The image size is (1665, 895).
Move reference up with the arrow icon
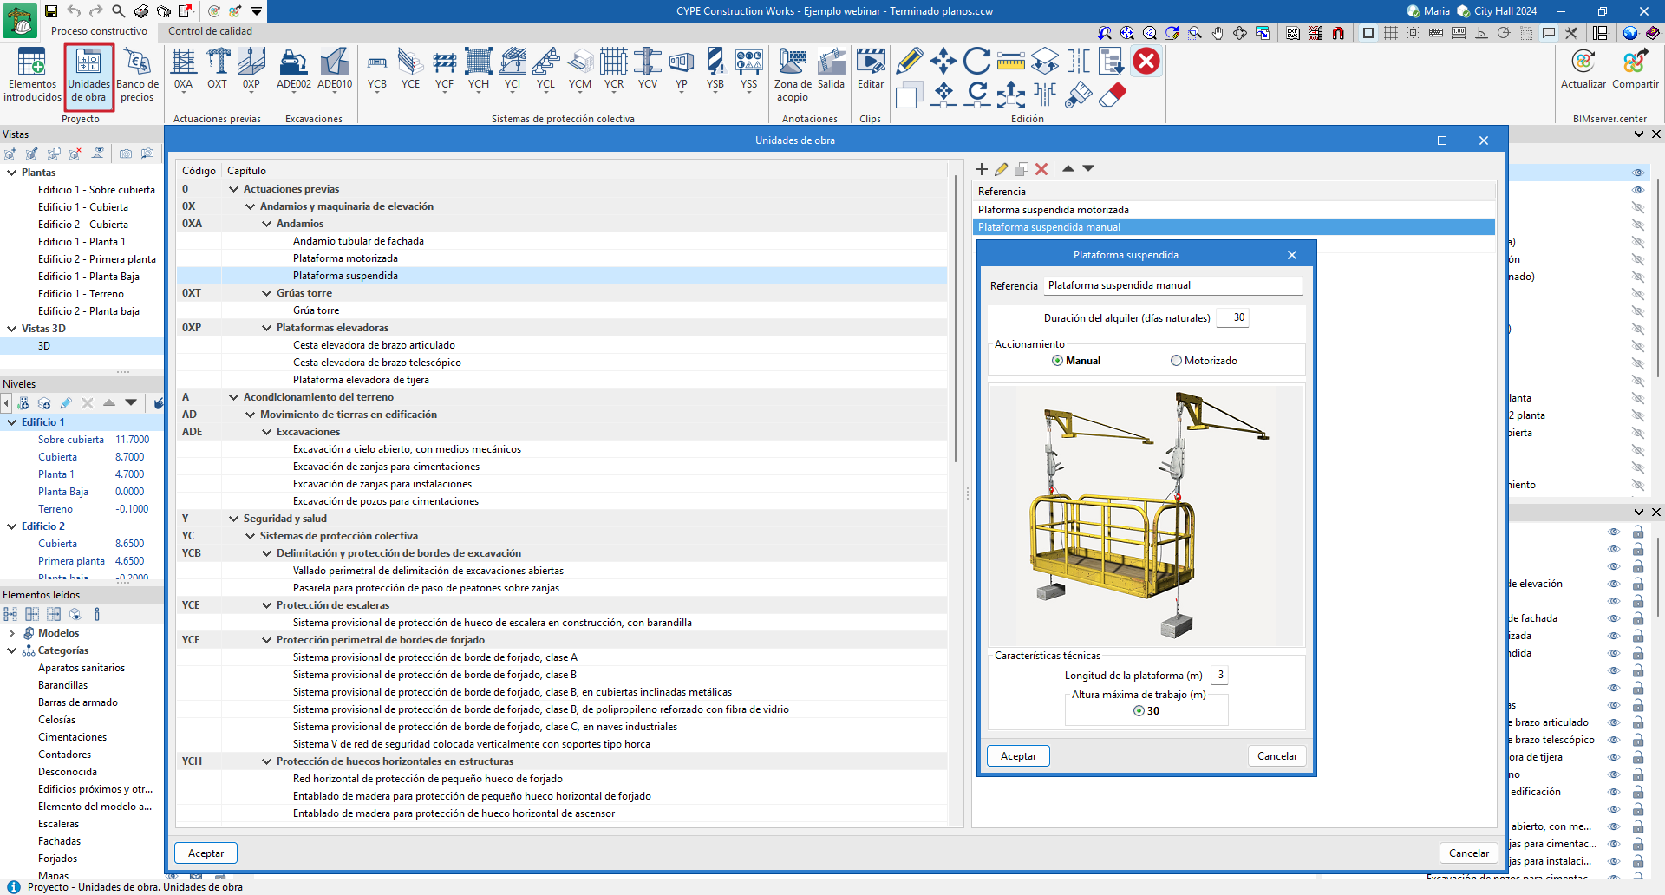click(1068, 169)
